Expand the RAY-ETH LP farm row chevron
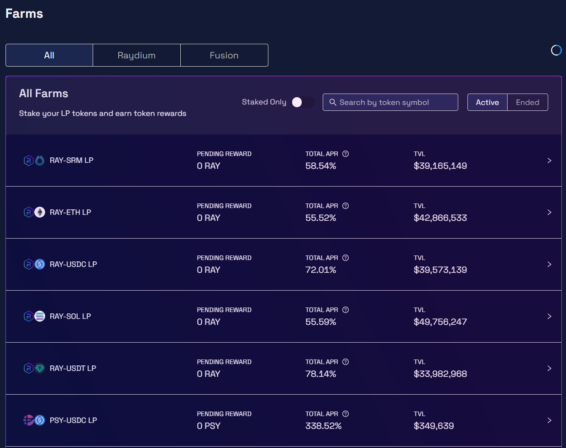 coord(549,213)
